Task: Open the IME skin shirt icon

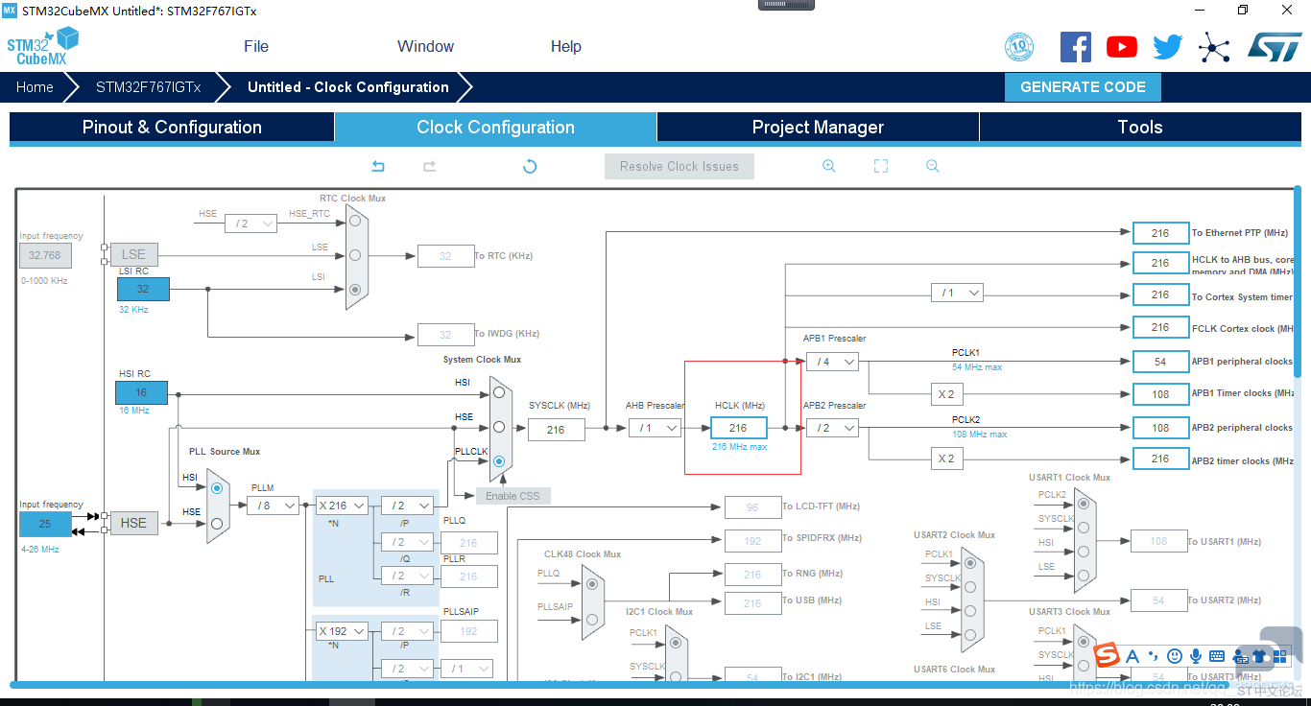Action: [1260, 656]
